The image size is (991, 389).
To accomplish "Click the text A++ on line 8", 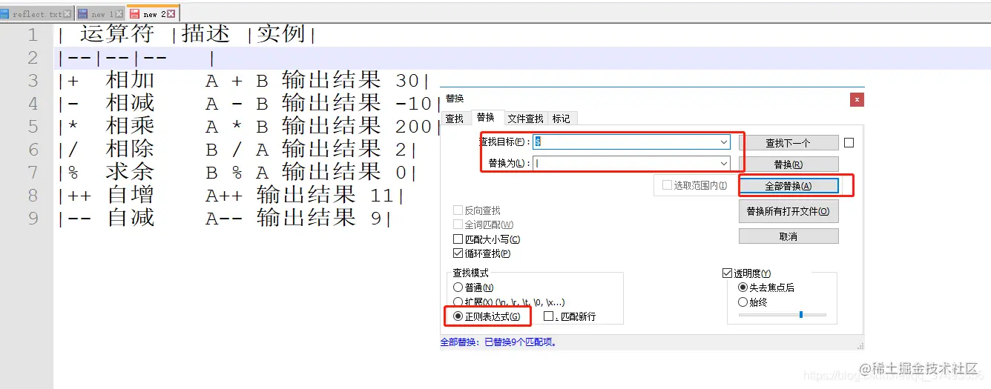I will tap(225, 196).
